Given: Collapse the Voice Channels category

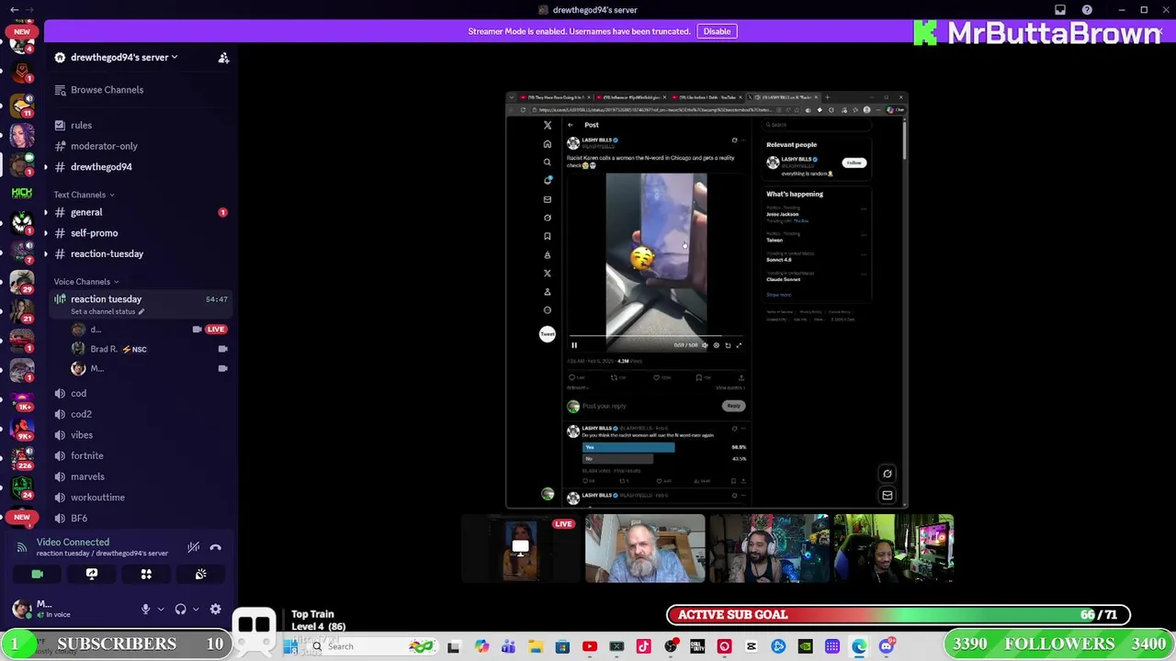Looking at the screenshot, I should point(85,282).
